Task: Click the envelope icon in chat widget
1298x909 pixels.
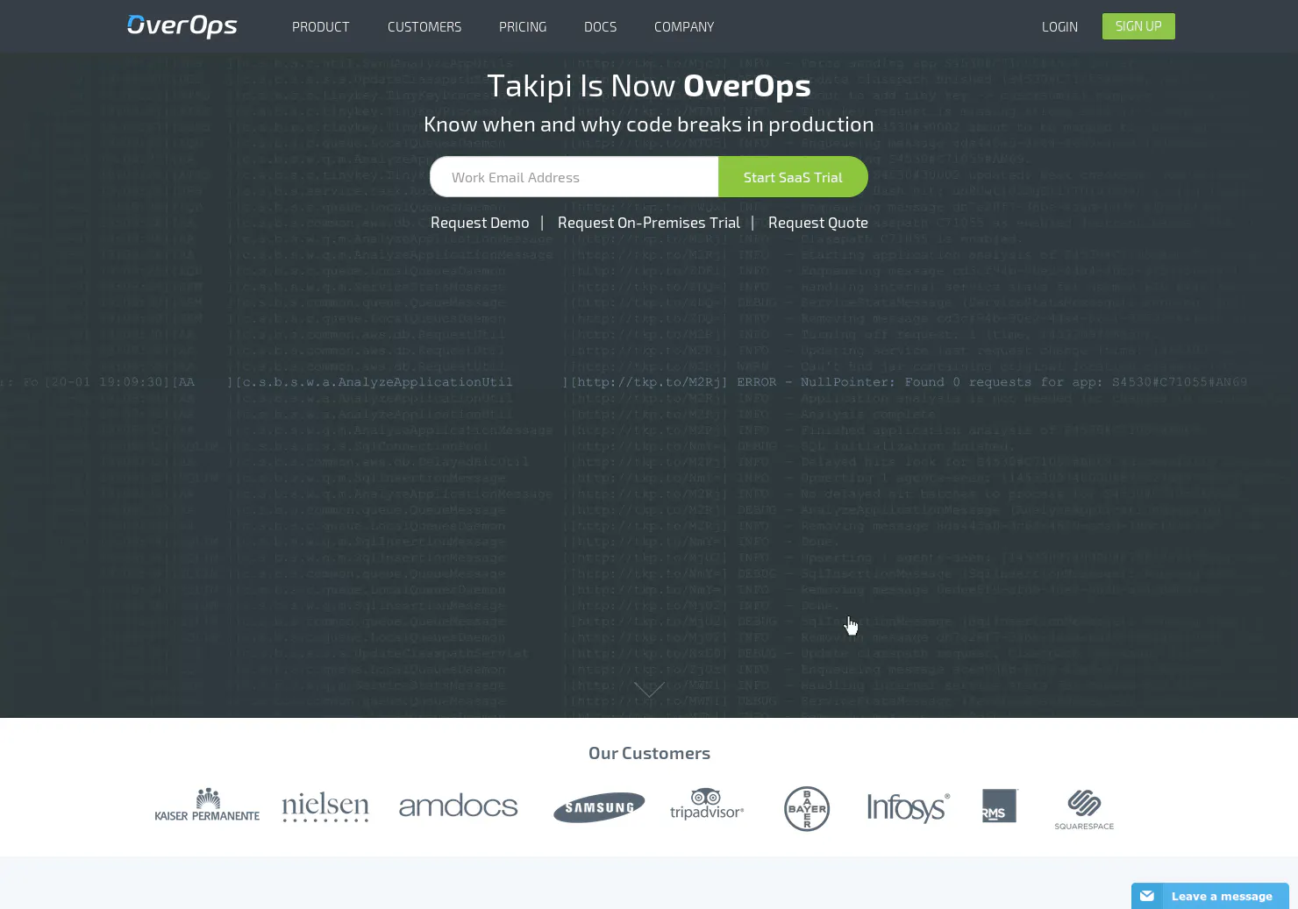Action: pyautogui.click(x=1147, y=896)
